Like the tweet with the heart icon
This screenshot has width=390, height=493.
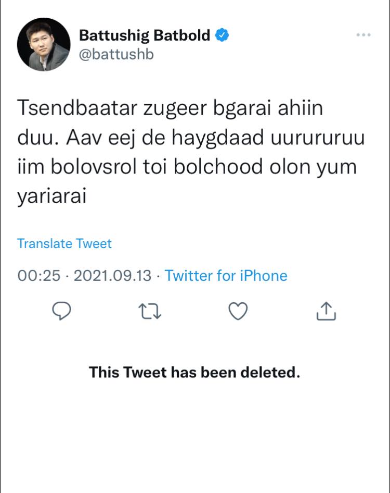[x=238, y=312]
